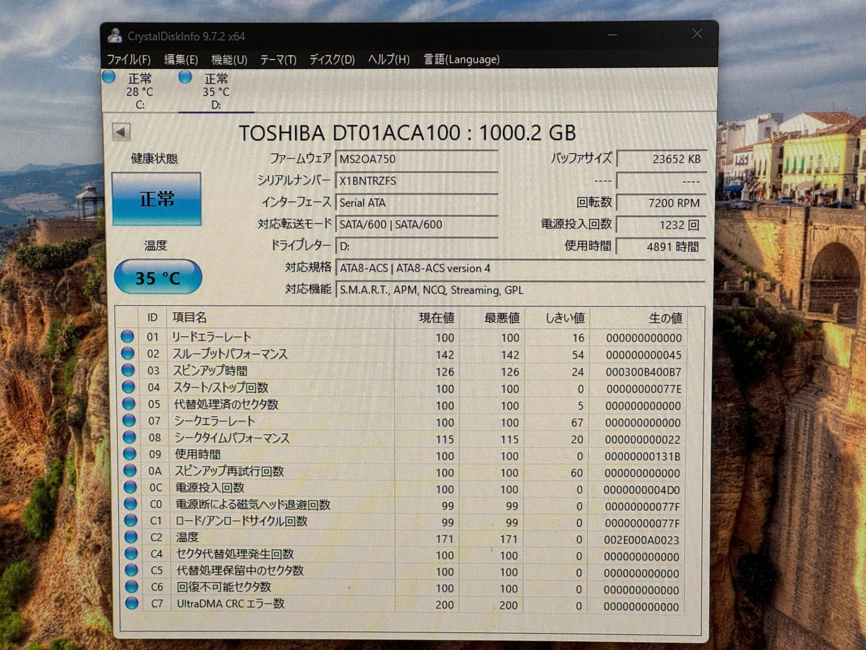Open the 機能(U) menu
Image resolution: width=866 pixels, height=650 pixels.
[x=229, y=59]
